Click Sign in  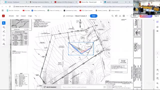click(156, 16)
